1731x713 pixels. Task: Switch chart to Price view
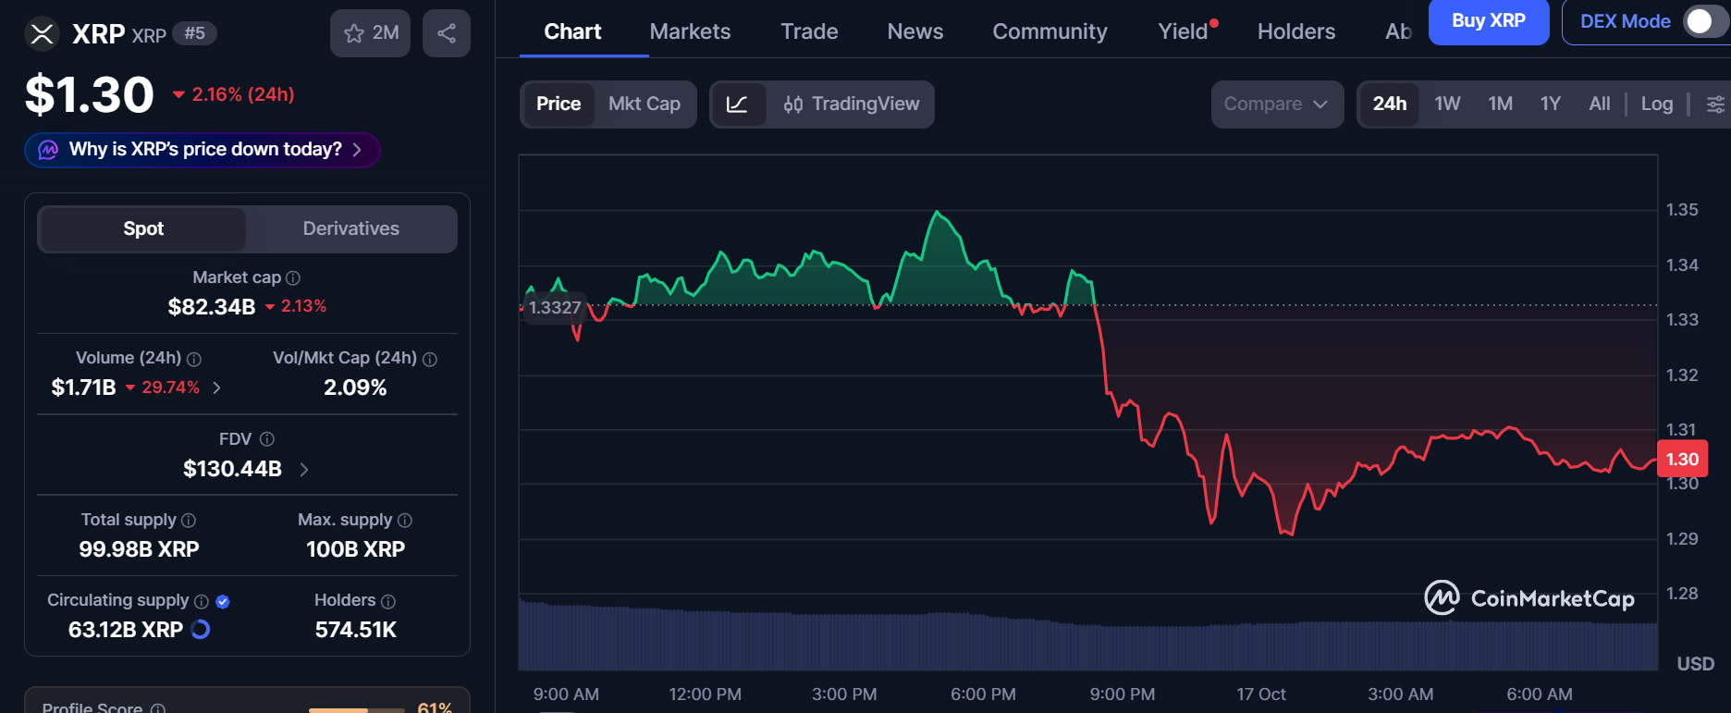point(559,104)
